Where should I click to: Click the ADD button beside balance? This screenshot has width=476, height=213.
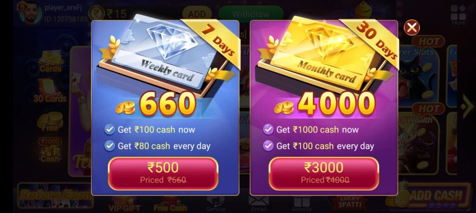coord(197,14)
